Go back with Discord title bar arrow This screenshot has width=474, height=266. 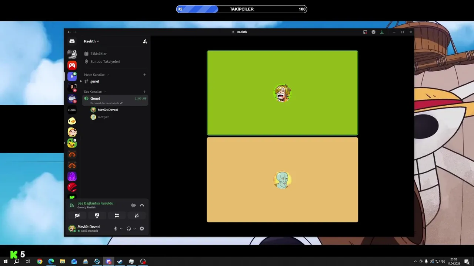(x=69, y=32)
